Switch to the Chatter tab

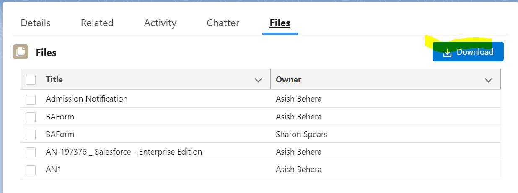point(223,23)
